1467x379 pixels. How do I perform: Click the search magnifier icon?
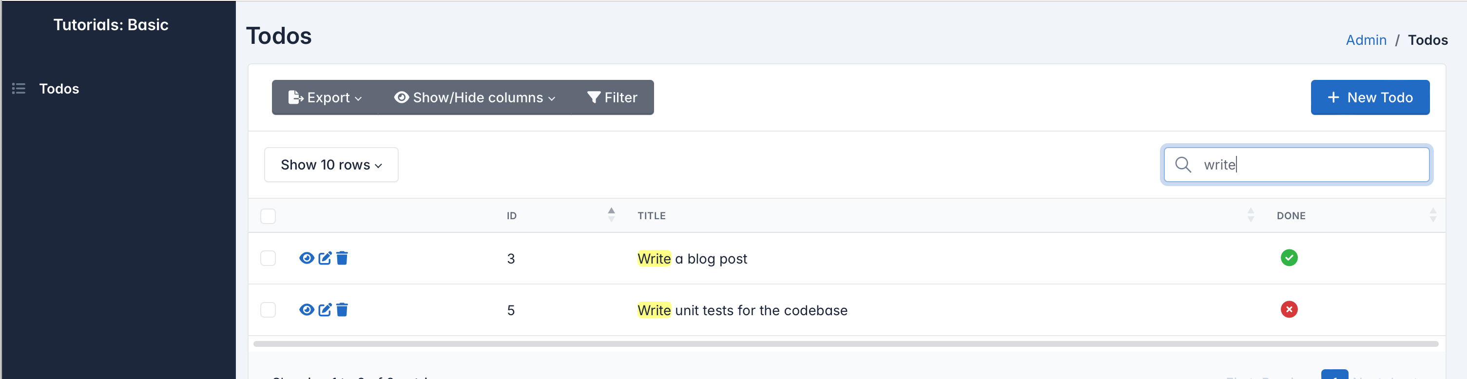pos(1183,165)
